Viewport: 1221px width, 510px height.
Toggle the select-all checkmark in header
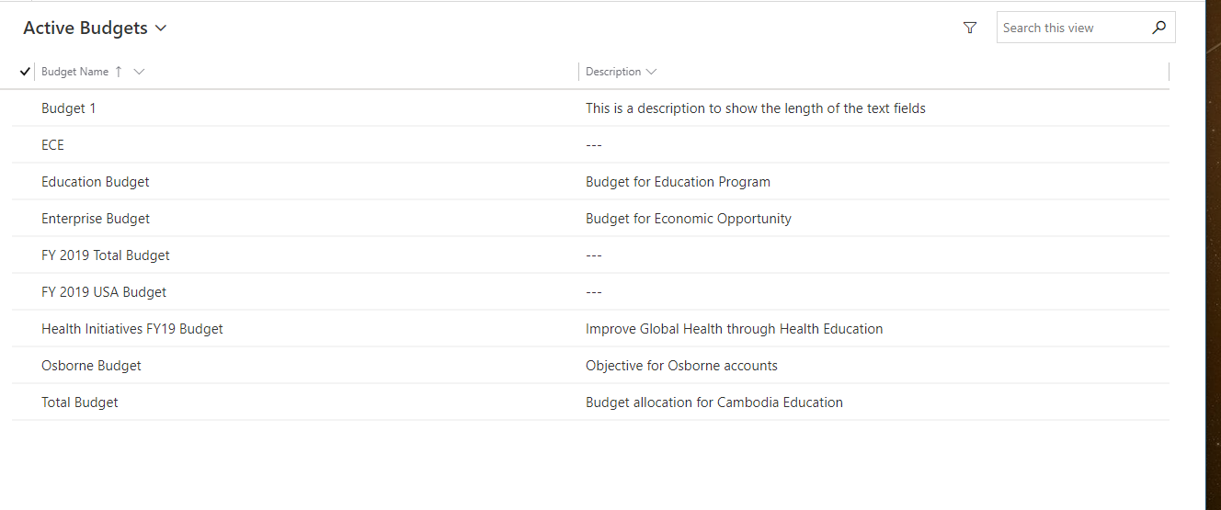(x=25, y=72)
